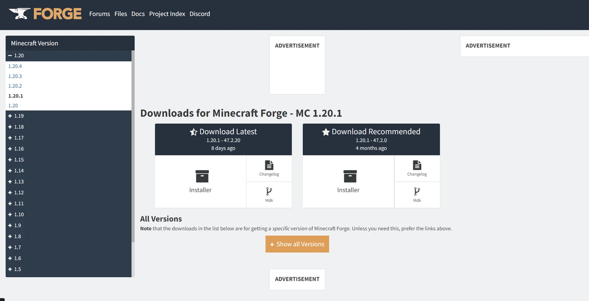Open the Forums menu item
Viewport: 589px width, 301px height.
(x=99, y=14)
